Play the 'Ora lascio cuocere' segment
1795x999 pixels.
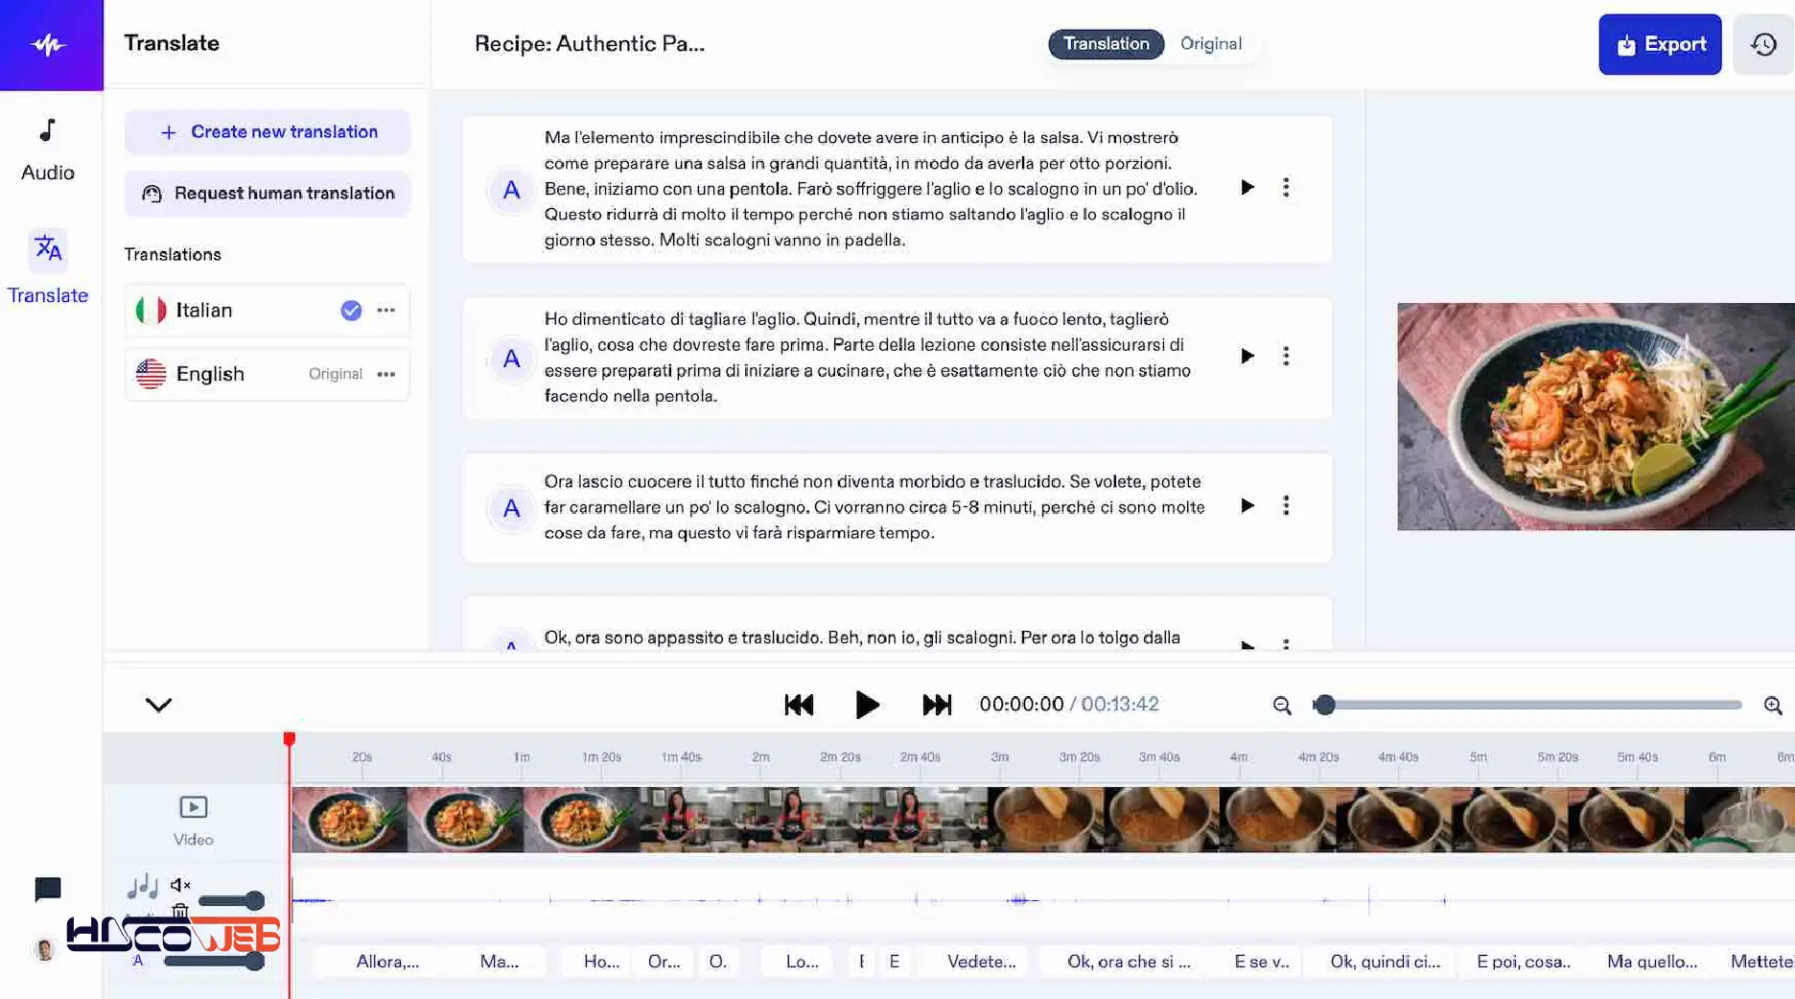1247,505
